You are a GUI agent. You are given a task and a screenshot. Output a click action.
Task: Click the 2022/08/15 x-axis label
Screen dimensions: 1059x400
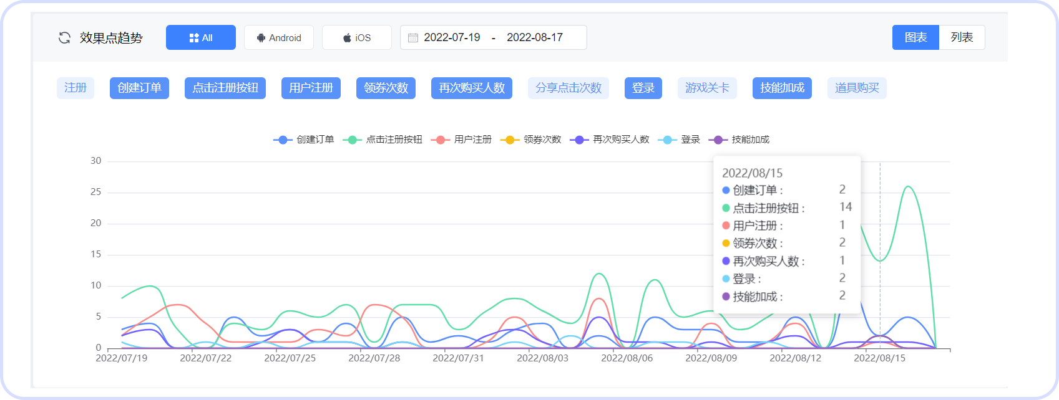coord(880,358)
